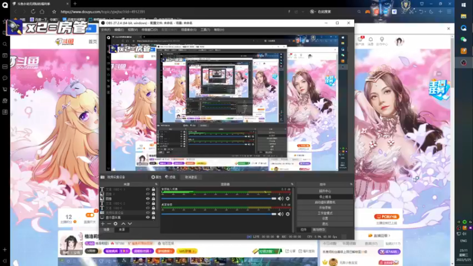Click the 开始录制 button
This screenshot has width=473, height=266.
click(325, 208)
